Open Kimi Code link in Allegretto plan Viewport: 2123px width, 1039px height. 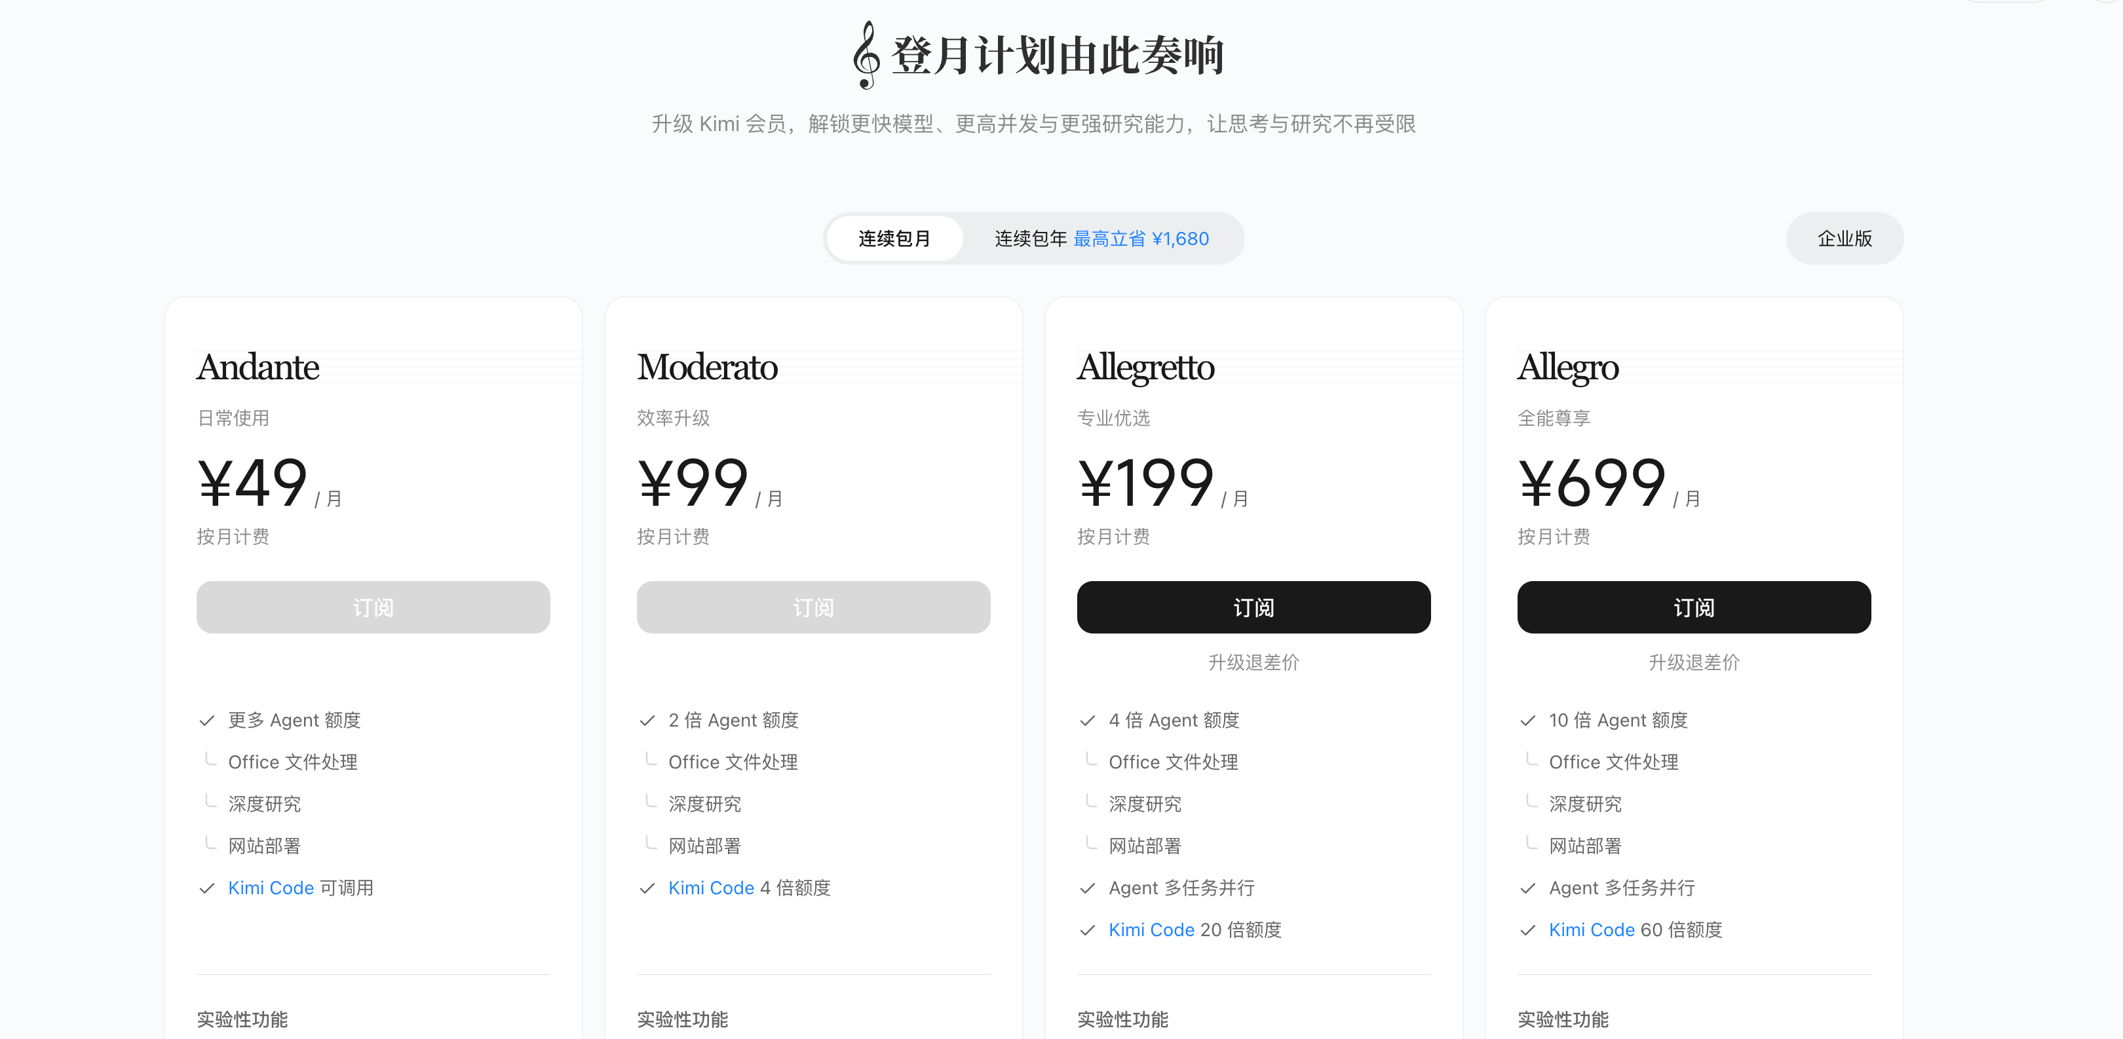pos(1151,930)
